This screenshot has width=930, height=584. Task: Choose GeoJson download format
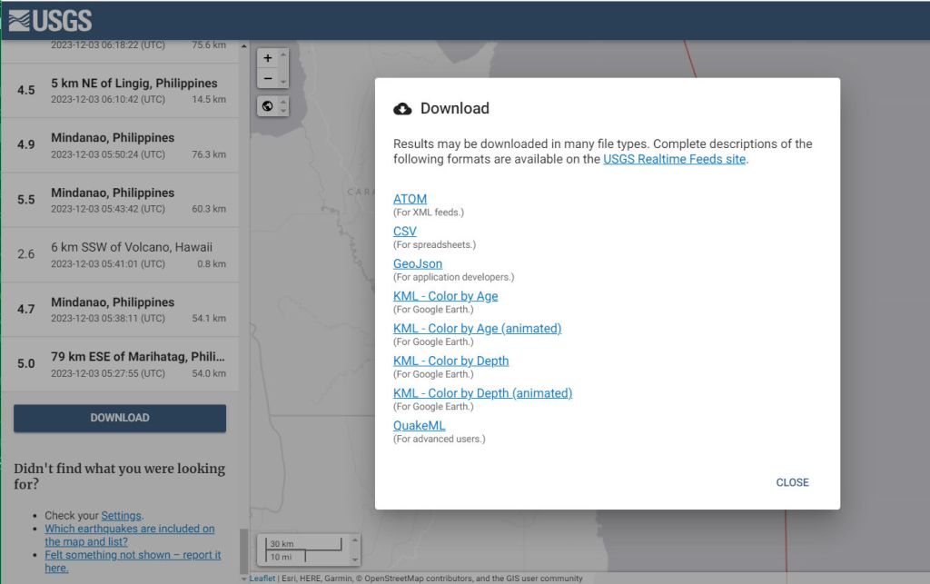click(x=418, y=264)
